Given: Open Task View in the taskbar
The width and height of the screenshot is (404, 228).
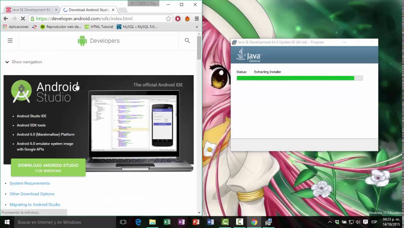Looking at the screenshot, I should point(123,222).
